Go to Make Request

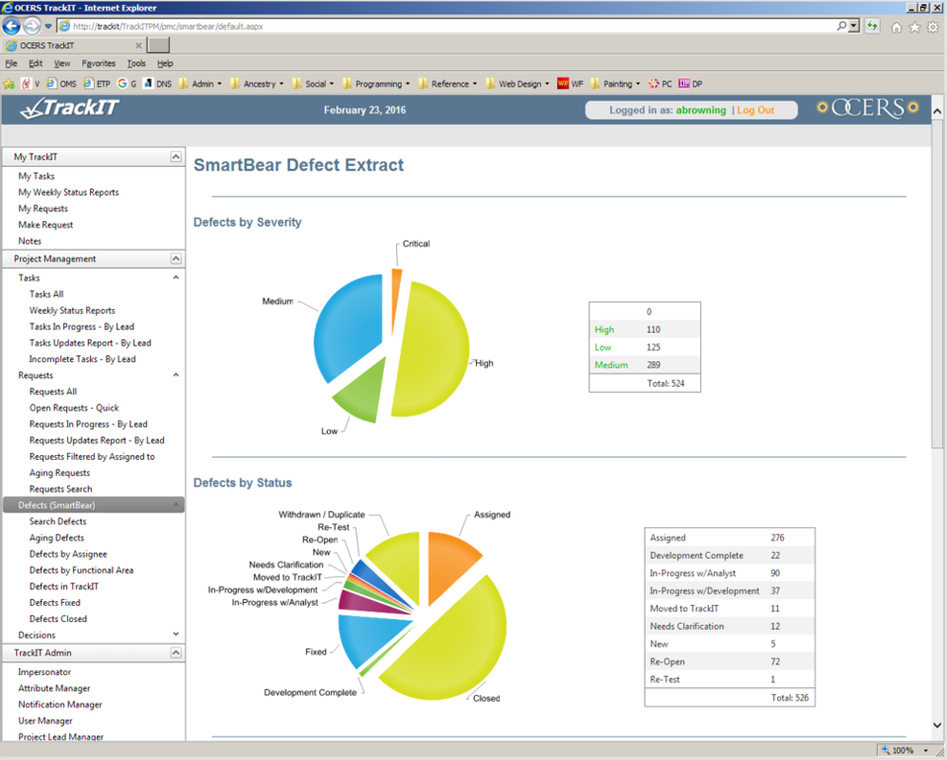pos(45,225)
